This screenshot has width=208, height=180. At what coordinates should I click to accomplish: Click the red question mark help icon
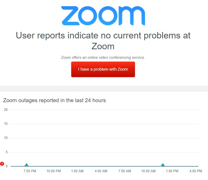[2, 163]
